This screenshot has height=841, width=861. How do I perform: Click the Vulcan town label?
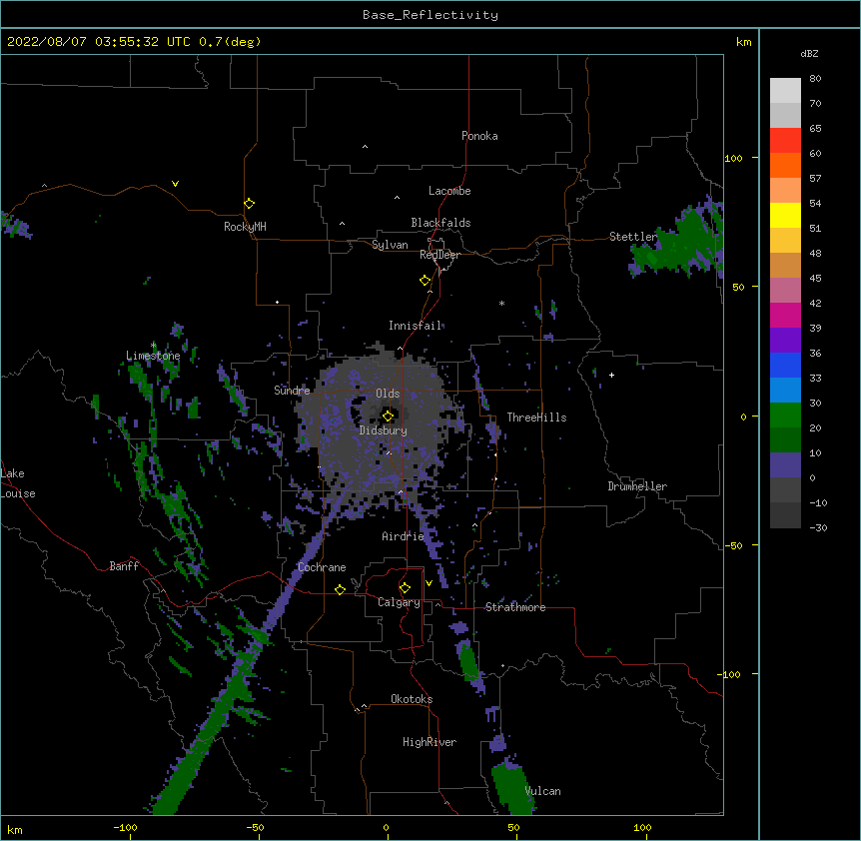(542, 791)
